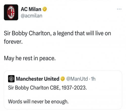
Task: Open the @acmilan handle link
Action: pos(31,16)
